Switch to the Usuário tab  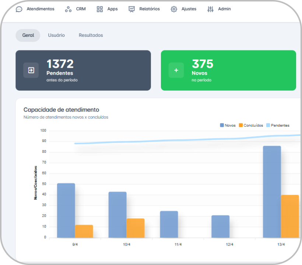click(56, 35)
